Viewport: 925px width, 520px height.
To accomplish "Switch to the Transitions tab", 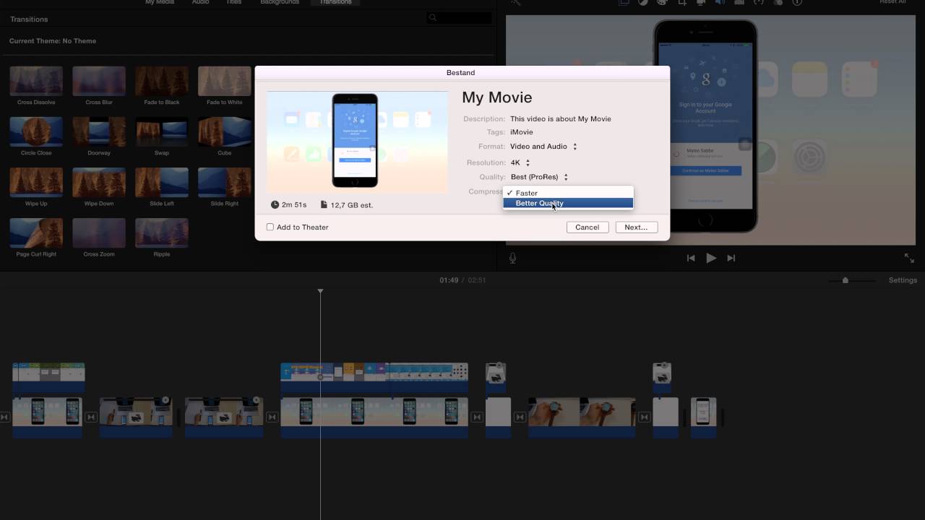I will pos(335,2).
